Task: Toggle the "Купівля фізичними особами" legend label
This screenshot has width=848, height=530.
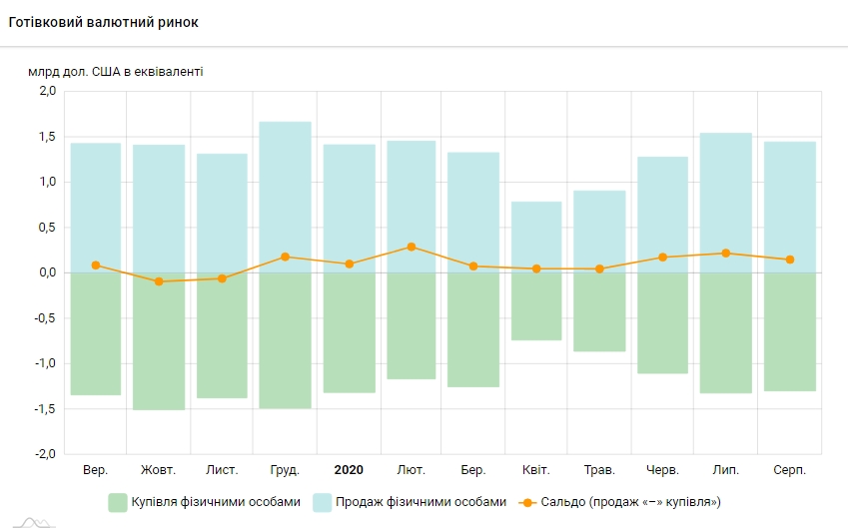Action: [216, 501]
